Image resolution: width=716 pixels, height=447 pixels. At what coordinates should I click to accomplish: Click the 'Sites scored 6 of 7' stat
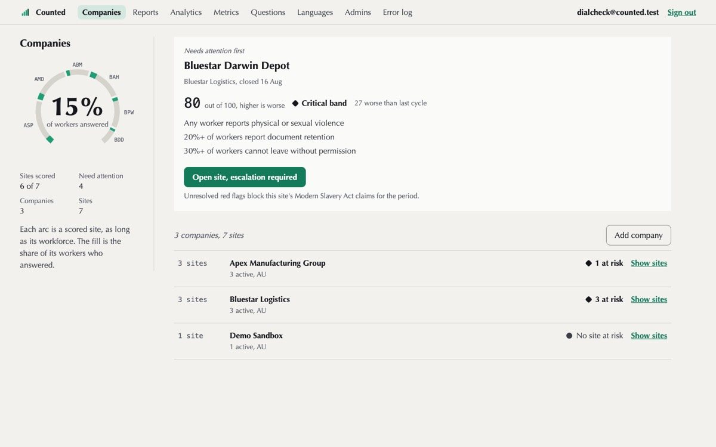(x=38, y=181)
